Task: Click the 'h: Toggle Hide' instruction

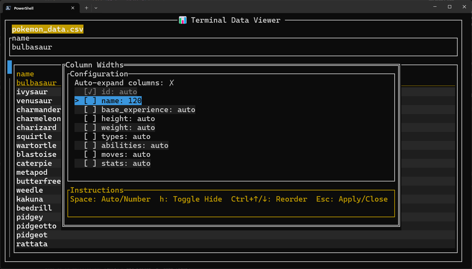Action: (191, 199)
